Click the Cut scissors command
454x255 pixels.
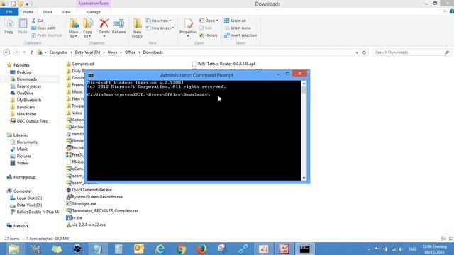coord(38,21)
